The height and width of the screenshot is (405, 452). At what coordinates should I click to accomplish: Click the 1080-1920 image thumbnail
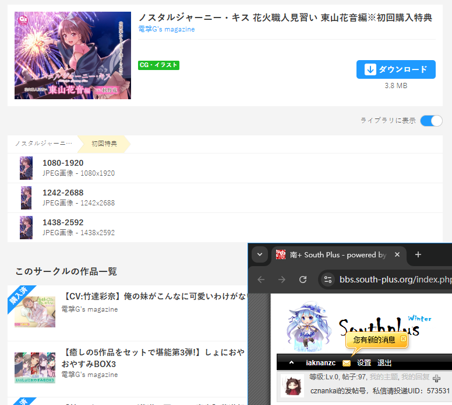[x=26, y=168]
